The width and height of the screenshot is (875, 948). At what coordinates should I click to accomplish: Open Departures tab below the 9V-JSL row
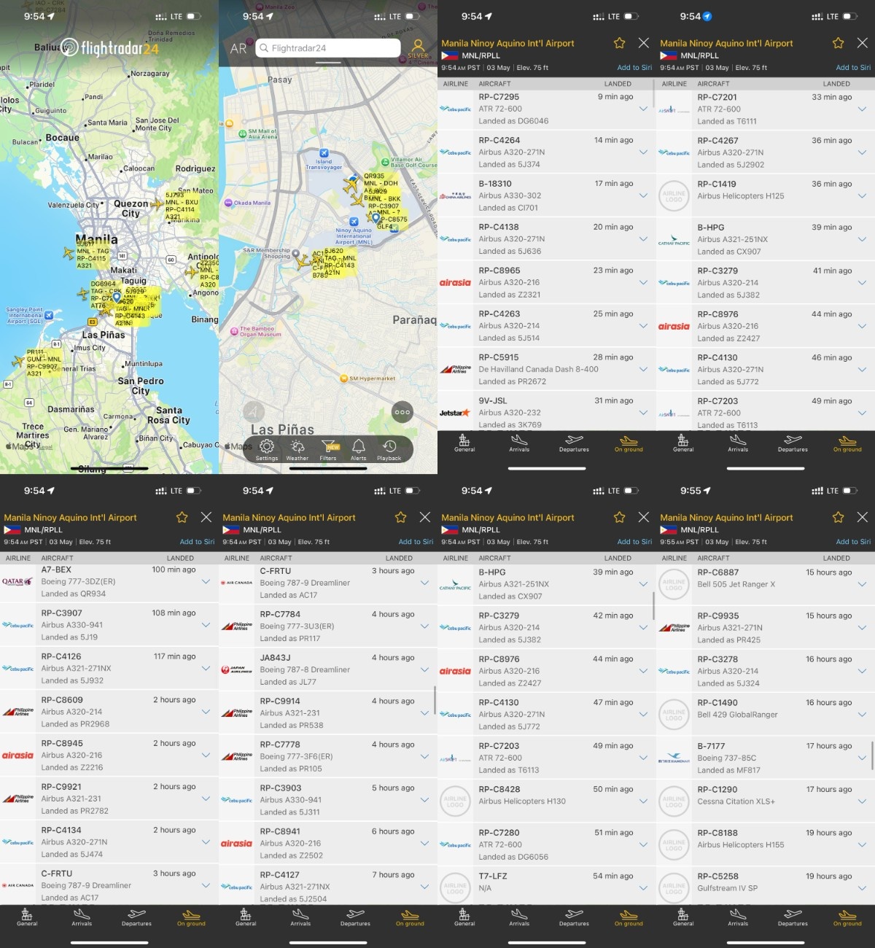point(574,443)
